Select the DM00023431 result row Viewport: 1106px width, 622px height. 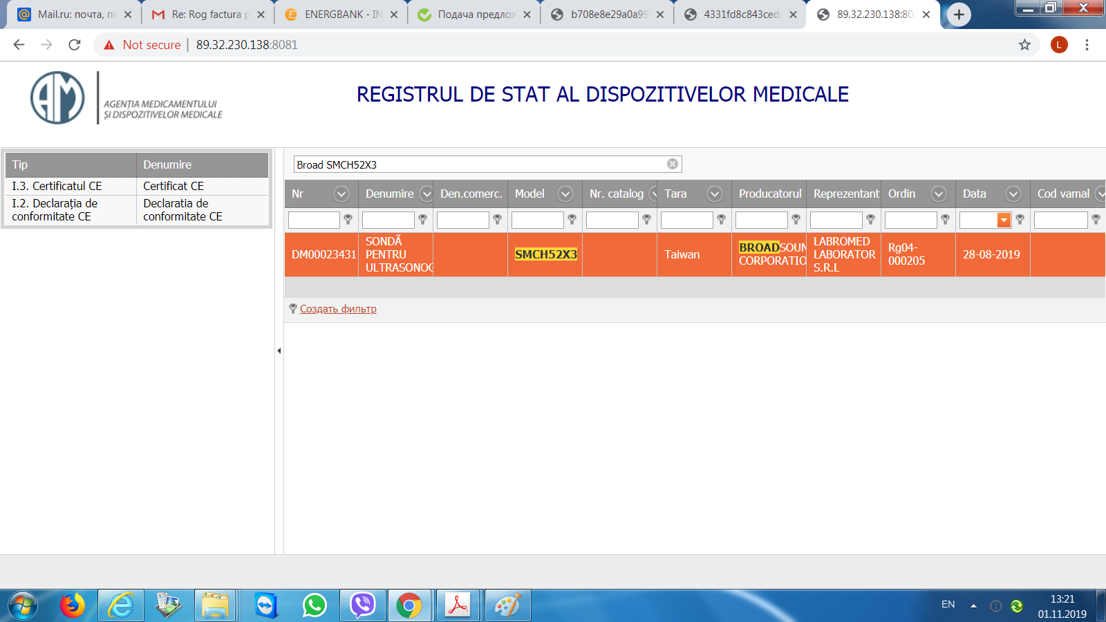[324, 254]
